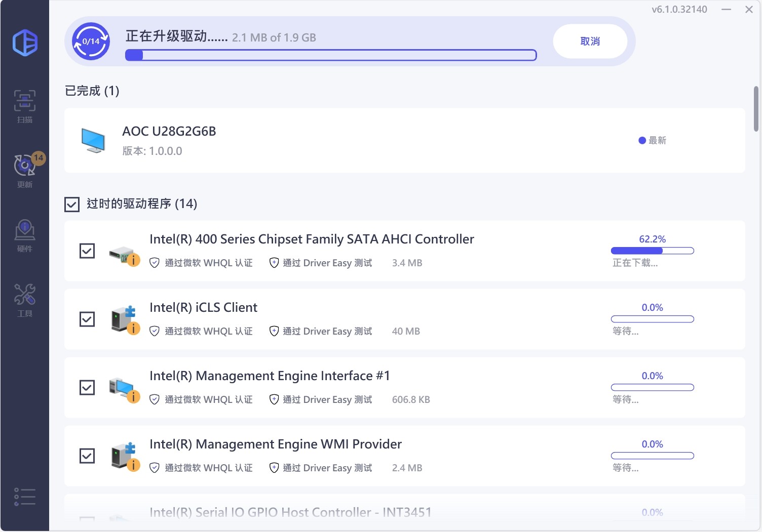Click the 2.4 MB size value

[x=407, y=468]
